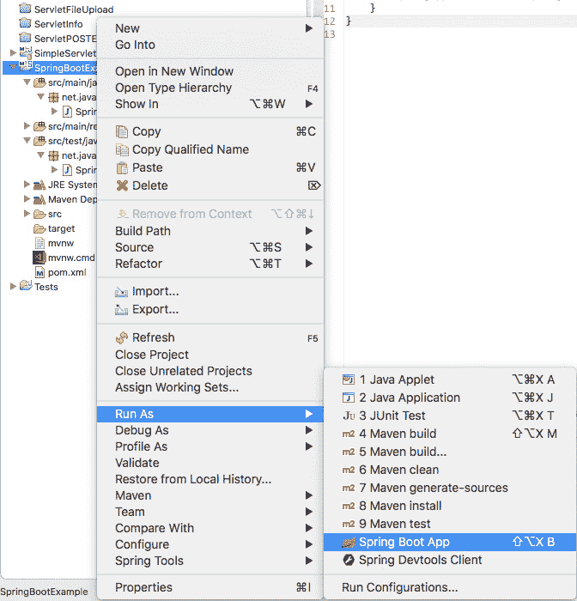Click the red Delete X icon
This screenshot has height=601, width=577.
click(x=122, y=185)
